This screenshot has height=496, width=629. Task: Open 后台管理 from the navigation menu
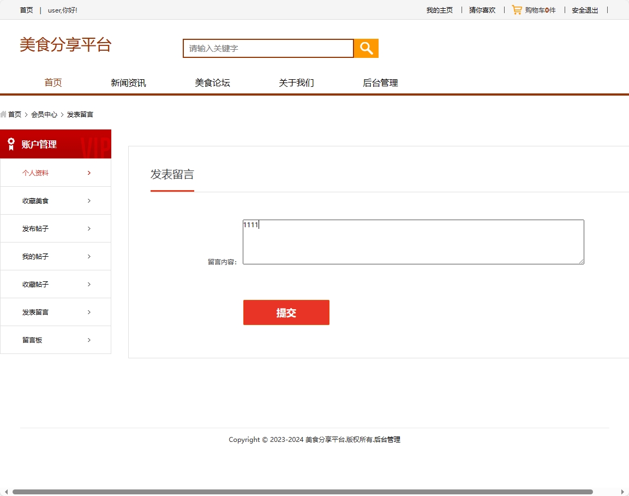tap(380, 82)
